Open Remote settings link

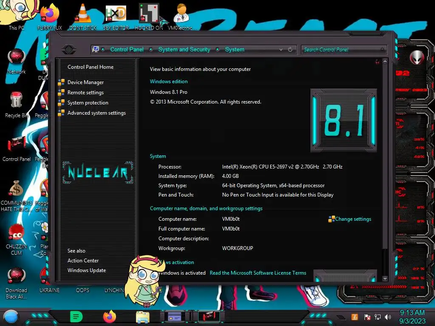coord(85,93)
